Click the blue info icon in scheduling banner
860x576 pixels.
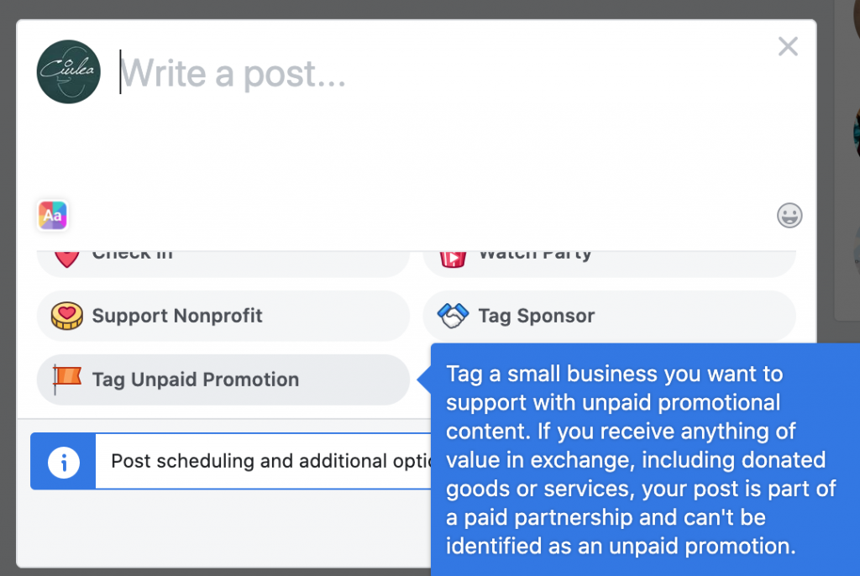(64, 461)
